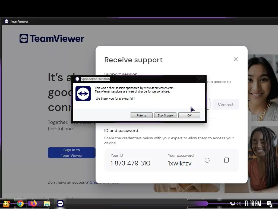Click TeamViewer taskbar icon
This screenshot has width=278, height=209.
tap(60, 203)
